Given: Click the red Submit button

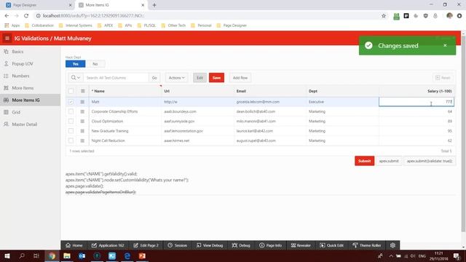Looking at the screenshot, I should pos(364,161).
